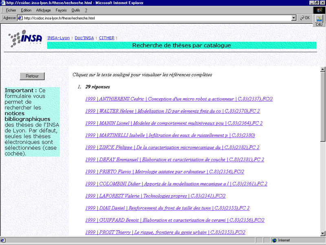The width and height of the screenshot is (326, 245).
Task: Open the CITHER link
Action: pyautogui.click(x=107, y=38)
